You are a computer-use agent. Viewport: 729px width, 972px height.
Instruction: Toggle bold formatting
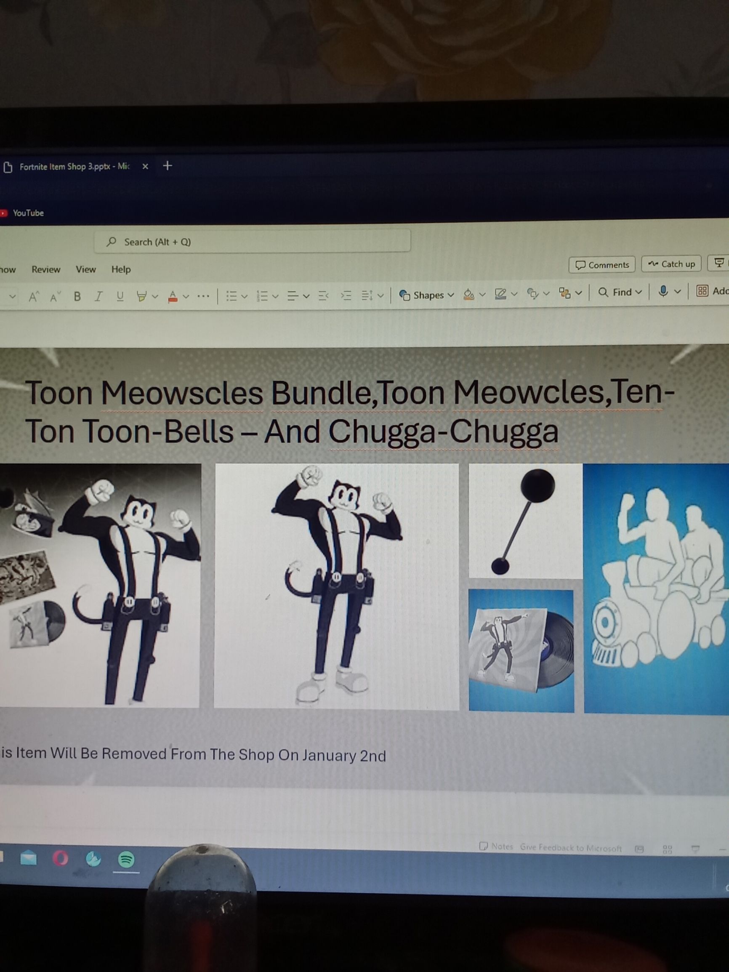(x=77, y=297)
